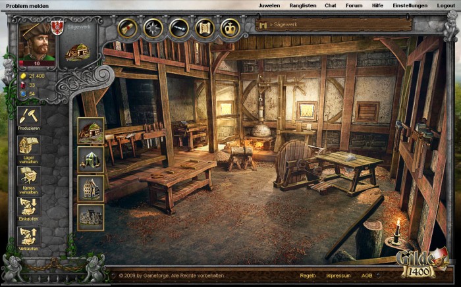Click the gold amount 21.400
This screenshot has height=287, width=461.
(37, 76)
